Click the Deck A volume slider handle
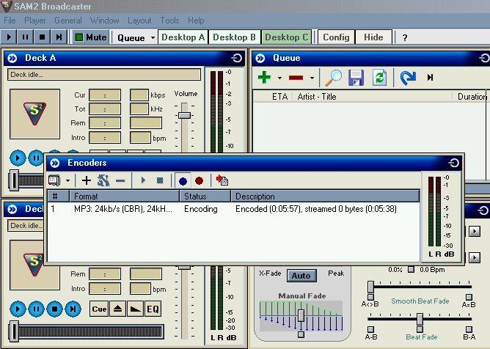 (185, 115)
